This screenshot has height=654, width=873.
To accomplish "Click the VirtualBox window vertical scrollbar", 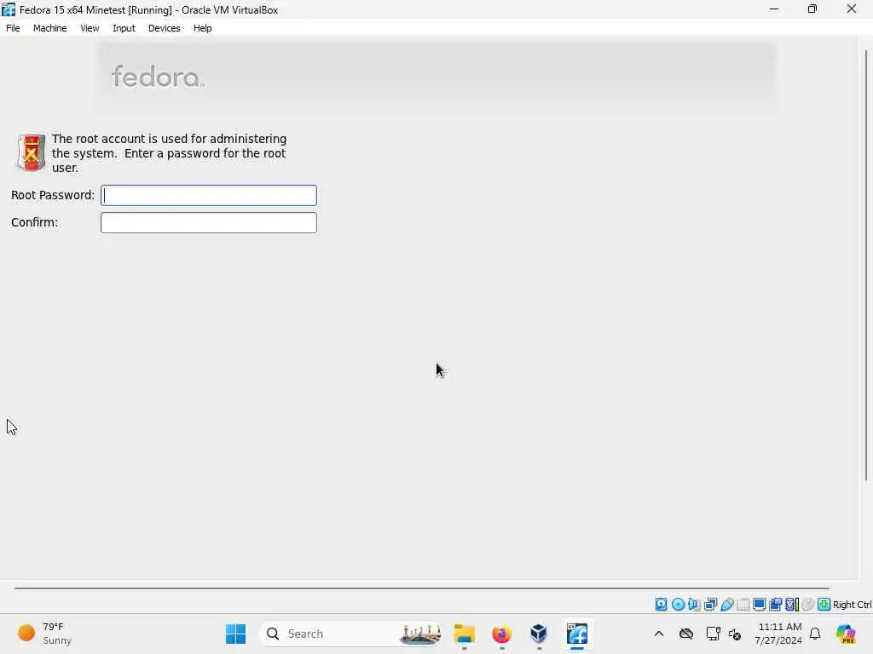I will [x=866, y=266].
